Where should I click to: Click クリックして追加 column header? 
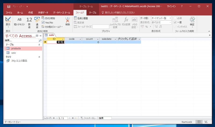point(129,39)
